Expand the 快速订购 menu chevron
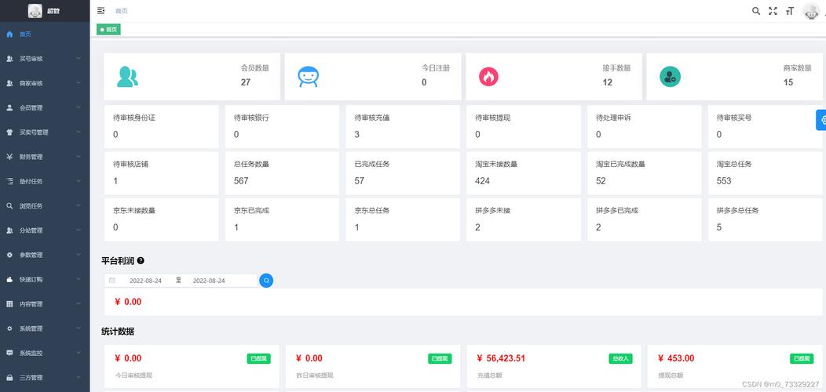This screenshot has height=392, width=826. 79,279
